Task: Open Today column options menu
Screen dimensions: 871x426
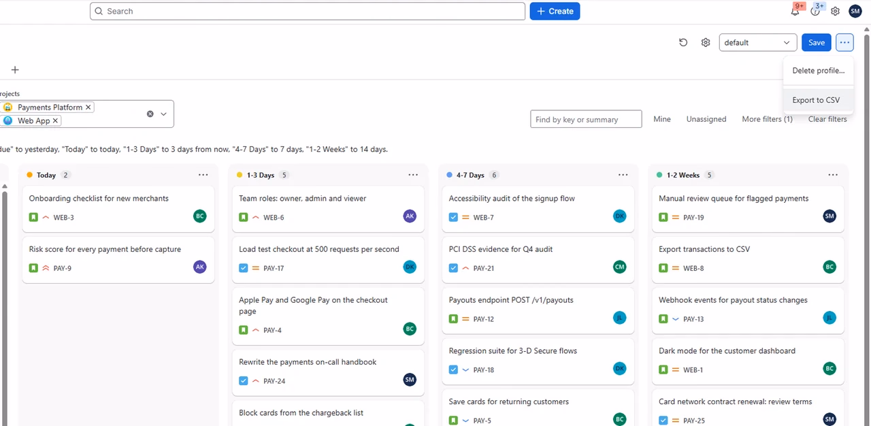Action: (x=203, y=175)
